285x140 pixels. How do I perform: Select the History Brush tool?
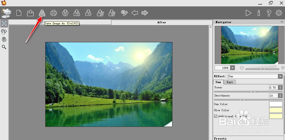point(4,32)
